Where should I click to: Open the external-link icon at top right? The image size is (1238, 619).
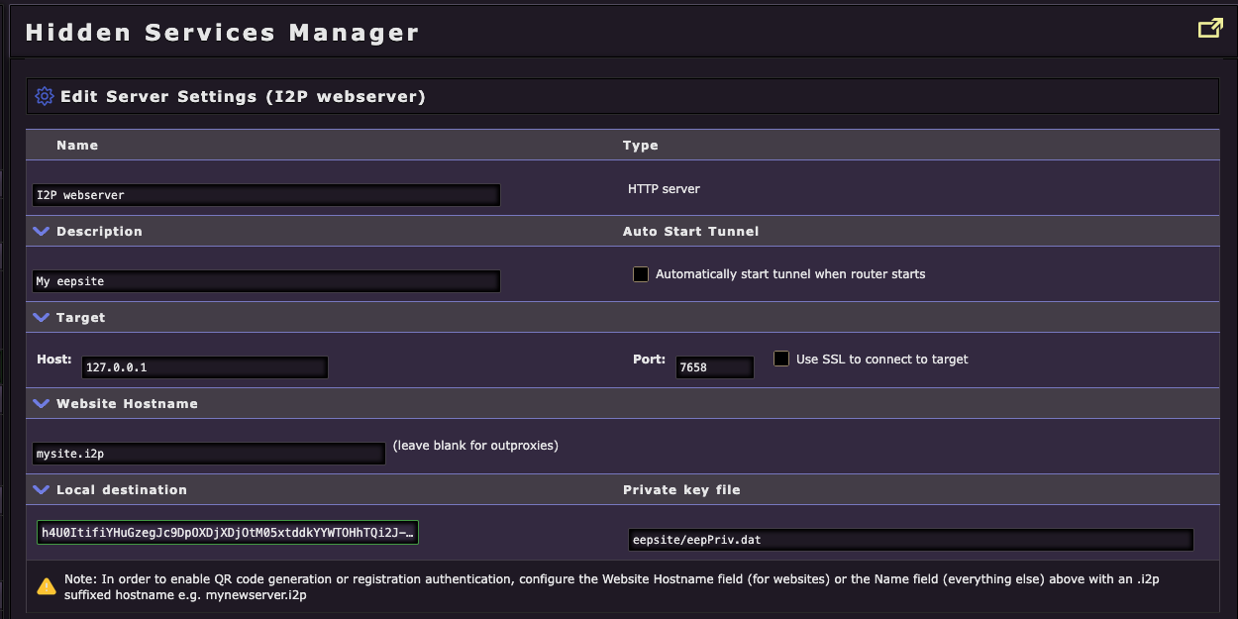[1210, 29]
